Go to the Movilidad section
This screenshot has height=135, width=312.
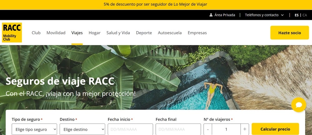click(56, 33)
